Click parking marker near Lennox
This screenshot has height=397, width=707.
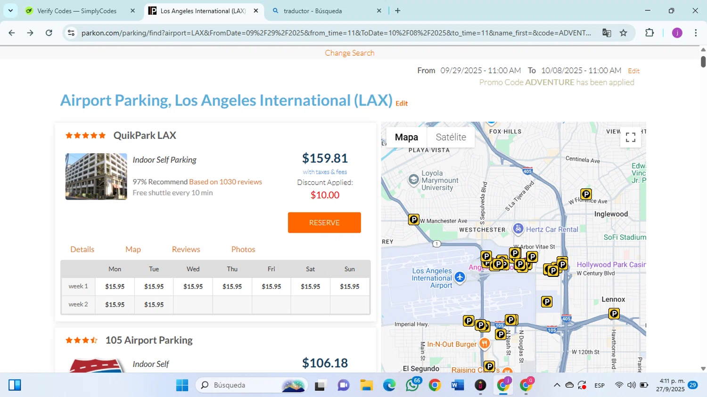click(614, 314)
